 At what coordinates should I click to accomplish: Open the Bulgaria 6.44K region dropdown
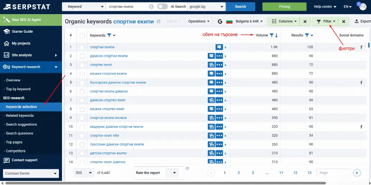click(x=240, y=21)
